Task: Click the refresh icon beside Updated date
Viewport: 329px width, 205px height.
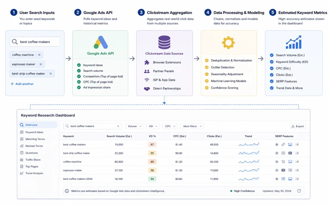Action: coord(299,191)
